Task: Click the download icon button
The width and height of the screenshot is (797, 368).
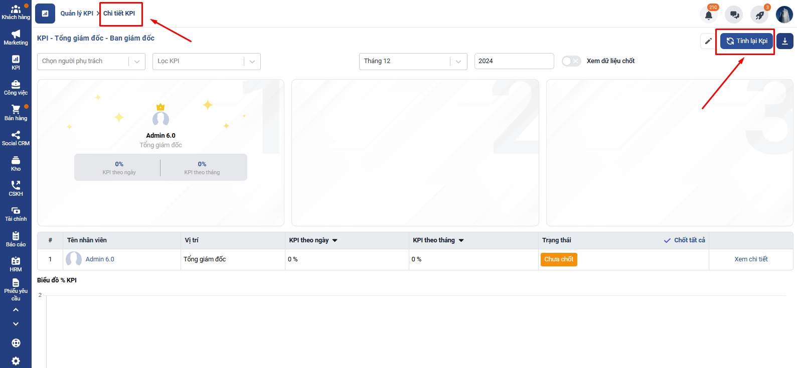Action: tap(784, 41)
